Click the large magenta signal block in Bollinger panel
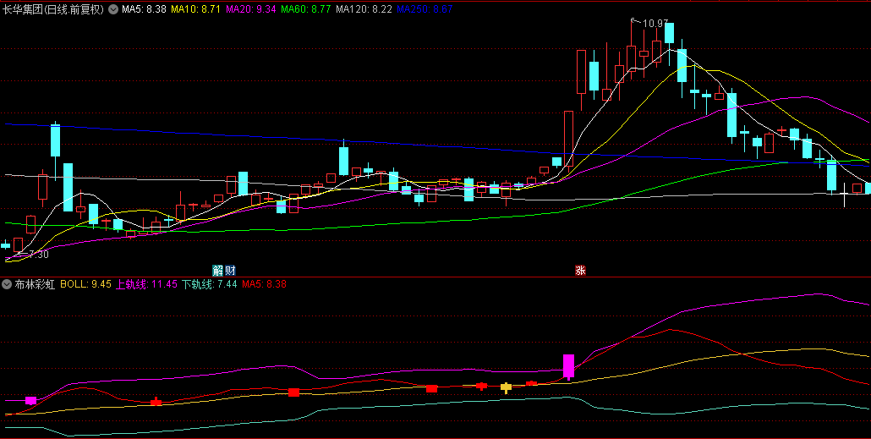Screen dimensions: 871x439 pyautogui.click(x=568, y=366)
